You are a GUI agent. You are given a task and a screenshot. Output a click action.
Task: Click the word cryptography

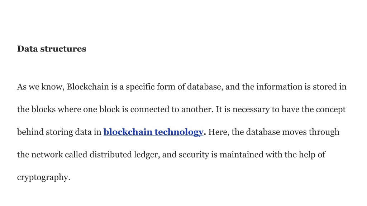[x=43, y=177]
